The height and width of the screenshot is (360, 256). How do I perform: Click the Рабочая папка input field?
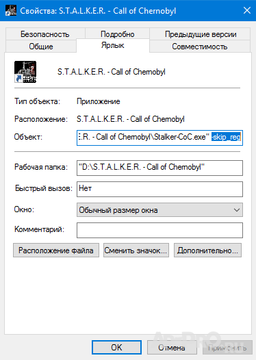click(159, 168)
